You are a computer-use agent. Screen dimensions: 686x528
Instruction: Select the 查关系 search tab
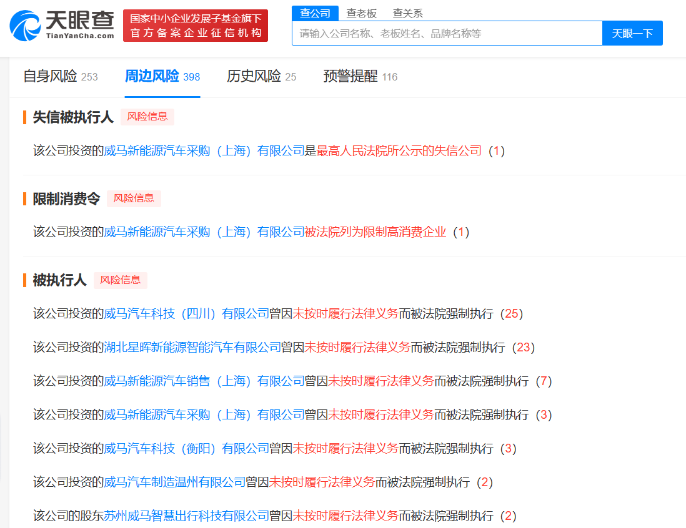pos(408,14)
